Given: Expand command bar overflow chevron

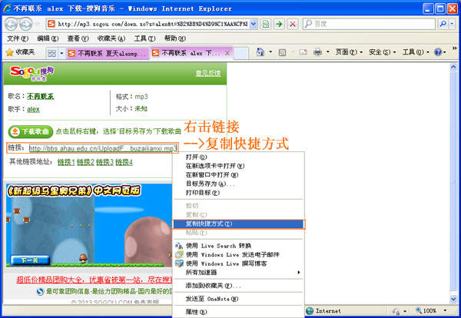Looking at the screenshot, I should click(455, 48).
